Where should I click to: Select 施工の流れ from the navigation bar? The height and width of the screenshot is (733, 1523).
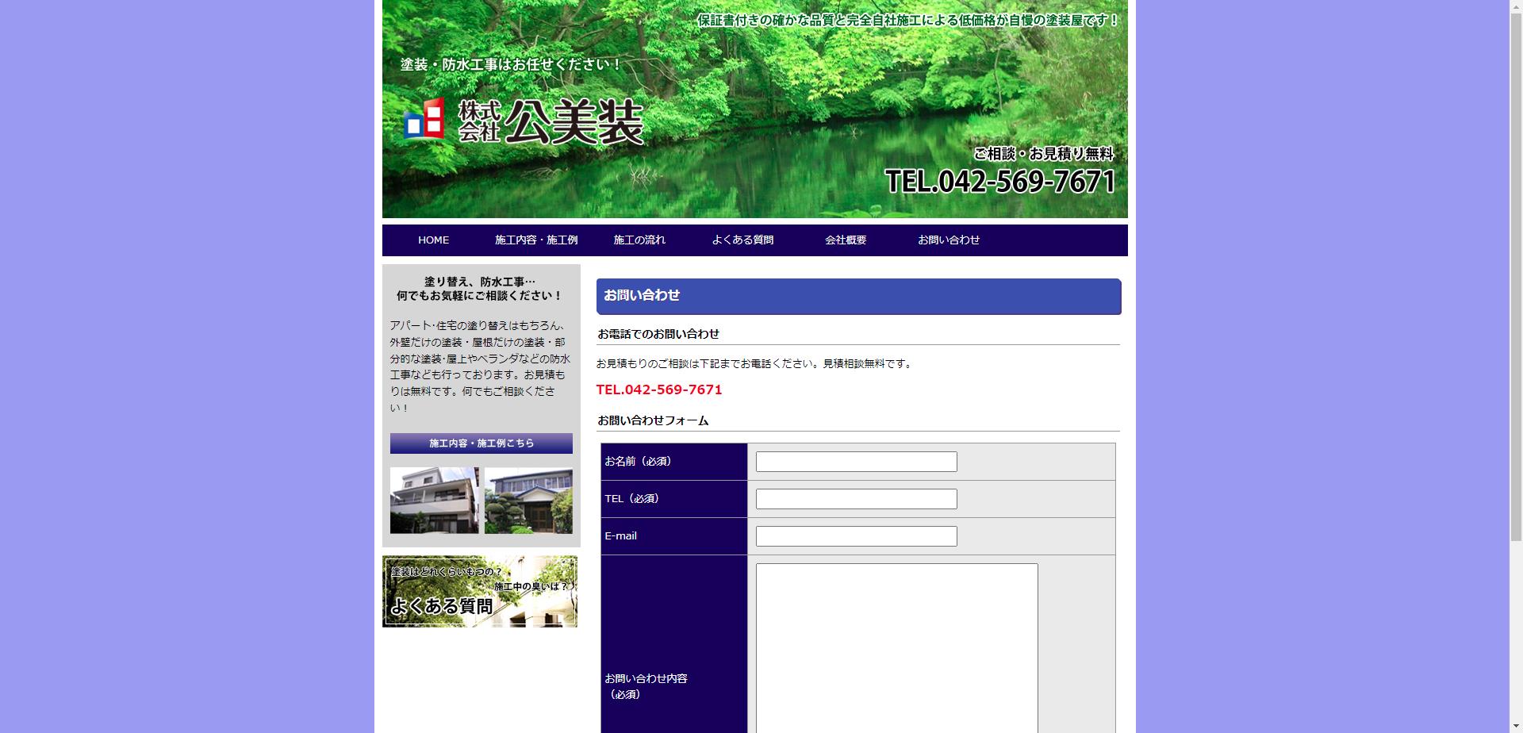point(639,240)
